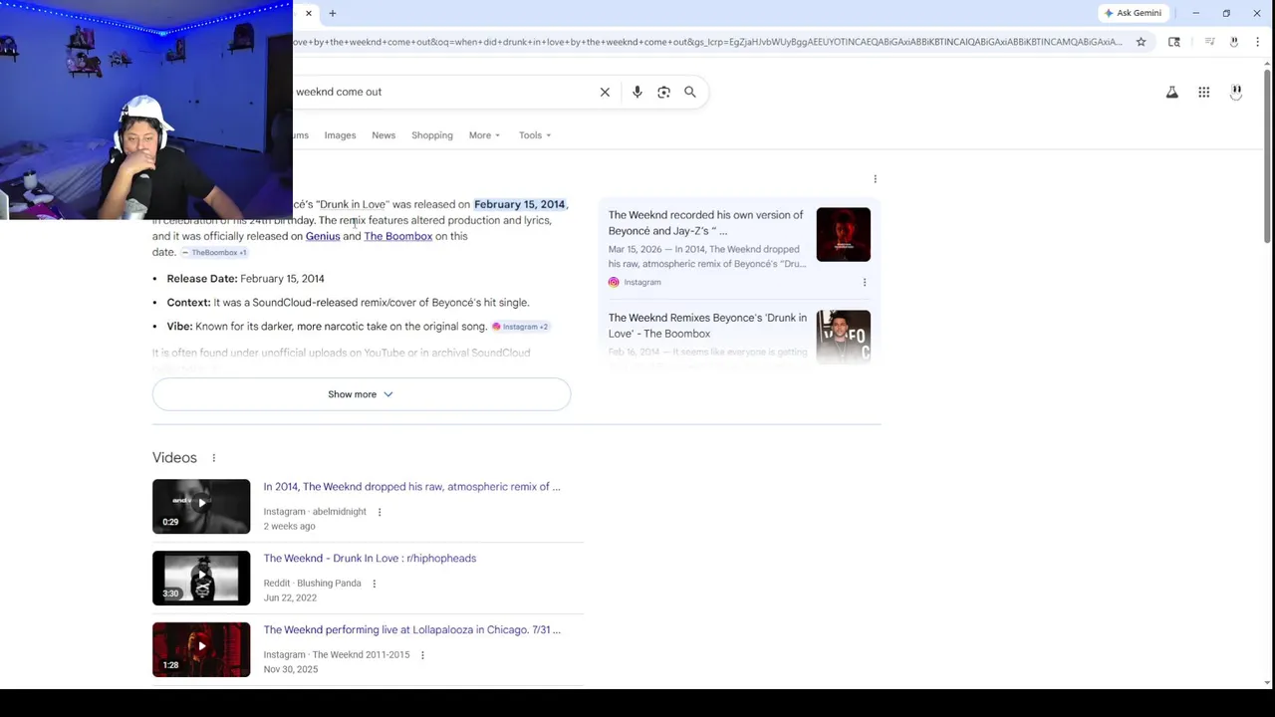Play the 3:30 Reddit video thumbnail
Image resolution: width=1275 pixels, height=717 pixels.
[201, 578]
